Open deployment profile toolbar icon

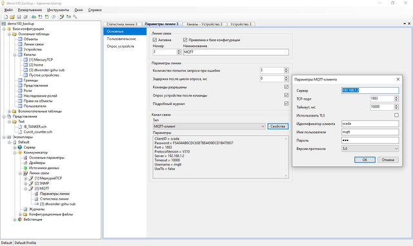pyautogui.click(x=34, y=17)
